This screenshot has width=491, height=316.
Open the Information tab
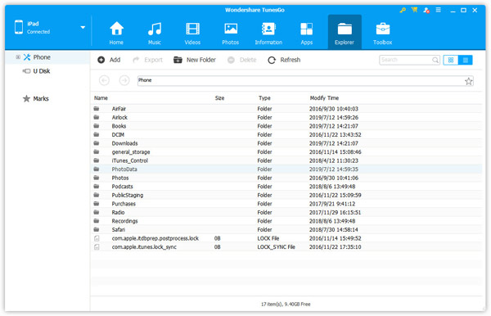[x=268, y=33]
